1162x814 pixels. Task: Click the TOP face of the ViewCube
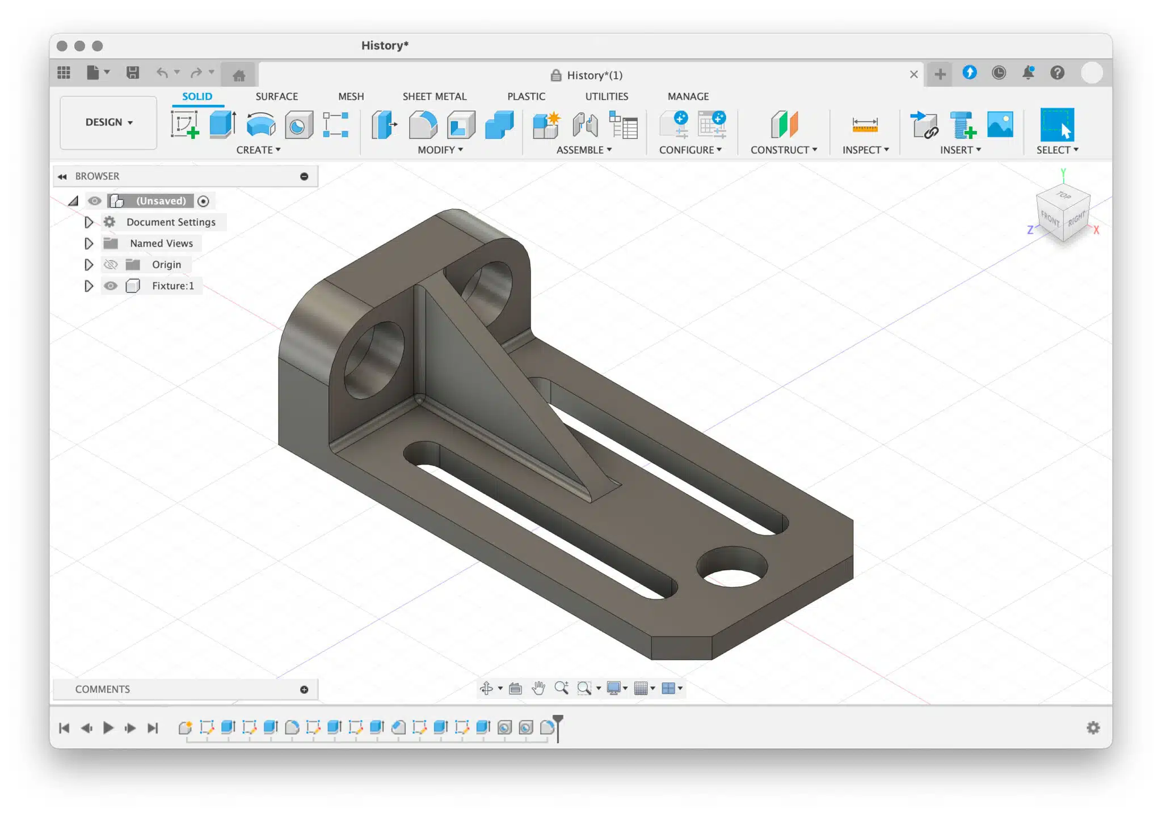click(x=1063, y=196)
